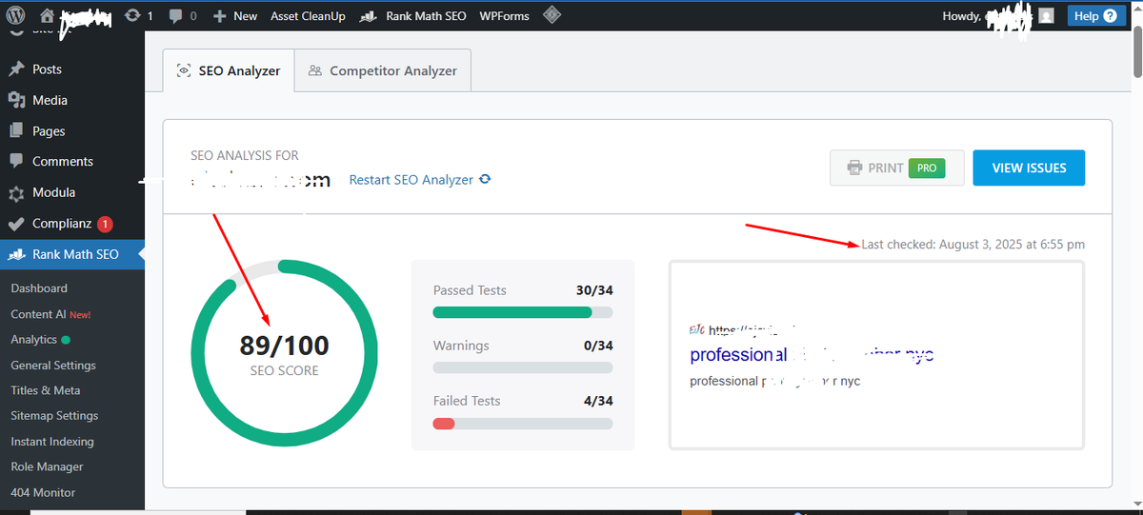
Task: Open Titles & Meta submenu
Action: [46, 390]
